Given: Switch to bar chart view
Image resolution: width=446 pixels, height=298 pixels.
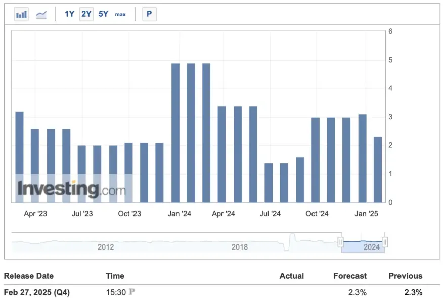Looking at the screenshot, I should pyautogui.click(x=21, y=14).
